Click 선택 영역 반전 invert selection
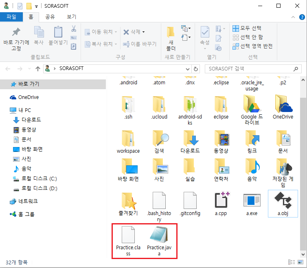The width and height of the screenshot is (307, 268). pyautogui.click(x=252, y=46)
